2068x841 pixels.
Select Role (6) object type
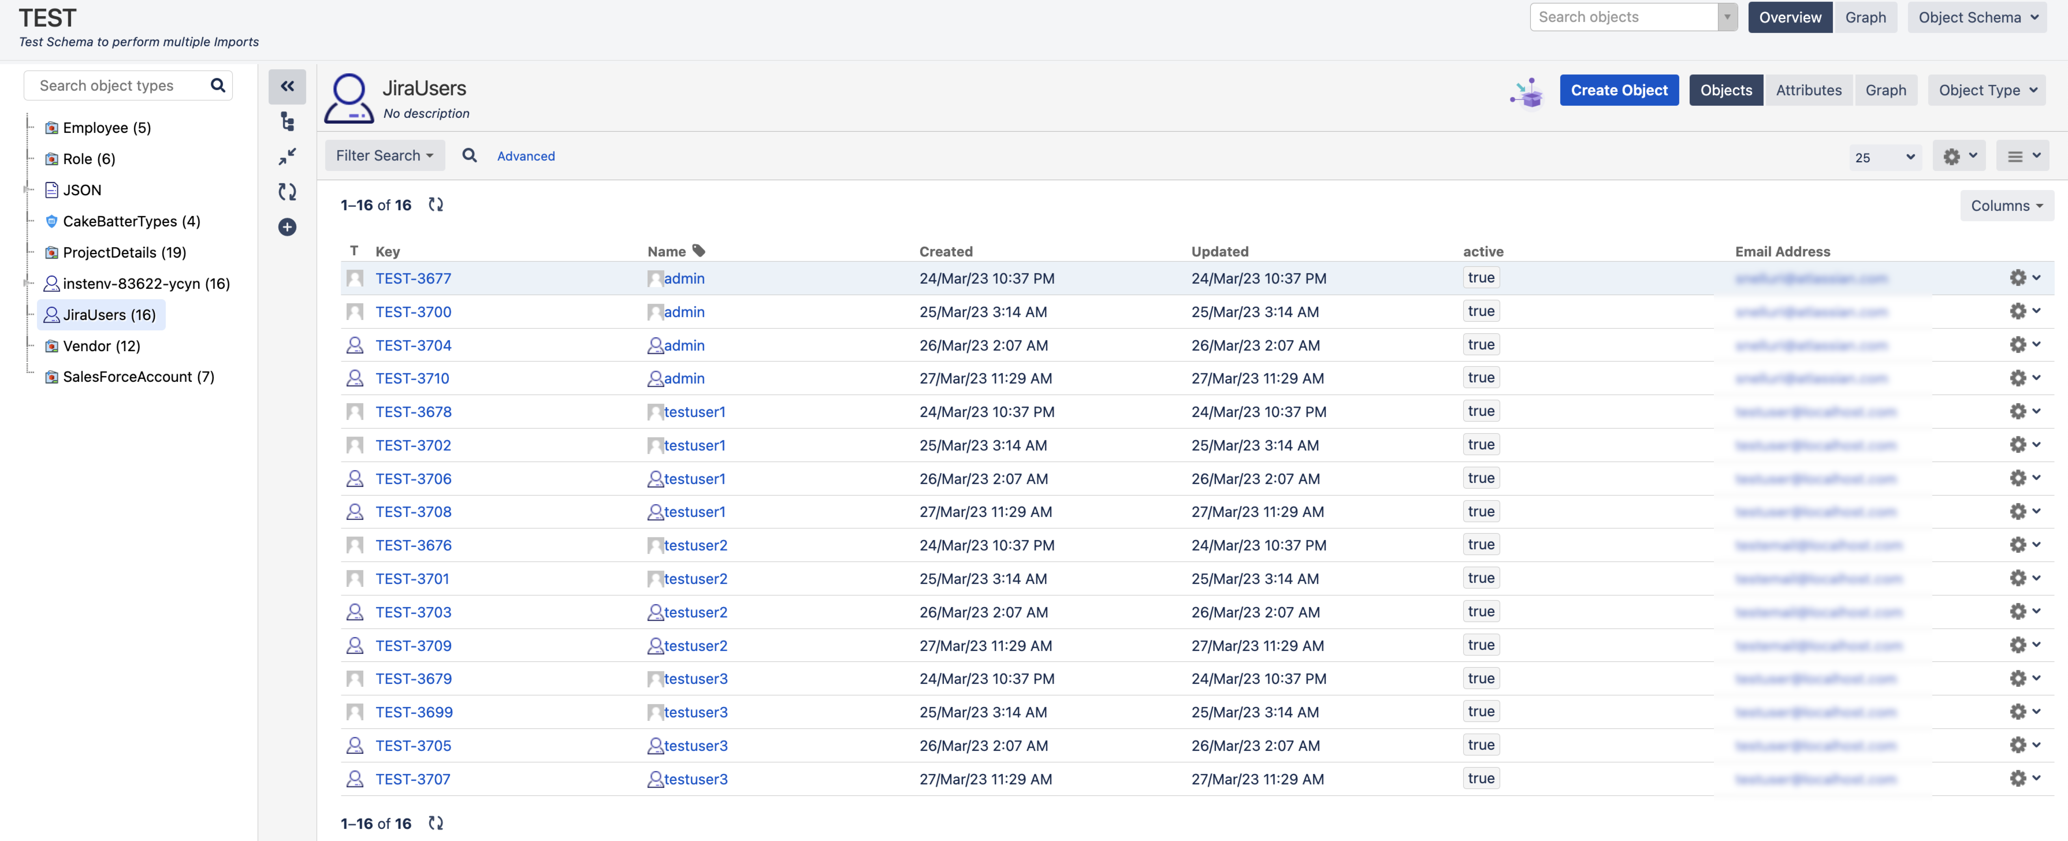[x=89, y=159]
